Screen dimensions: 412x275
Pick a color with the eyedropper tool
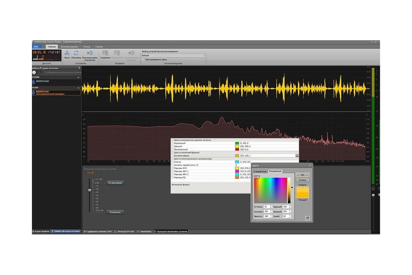point(307,218)
